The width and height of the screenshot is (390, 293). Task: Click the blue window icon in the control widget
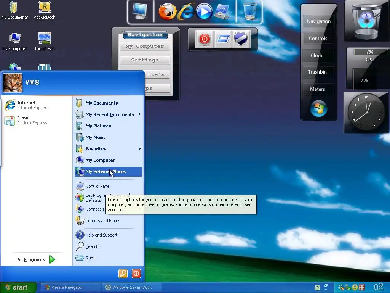223,39
